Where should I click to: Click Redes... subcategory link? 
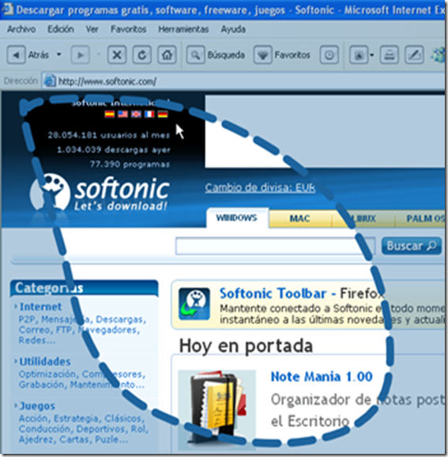[36, 340]
